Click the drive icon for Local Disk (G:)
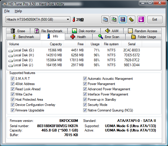168x146 pixels. pos(11,51)
